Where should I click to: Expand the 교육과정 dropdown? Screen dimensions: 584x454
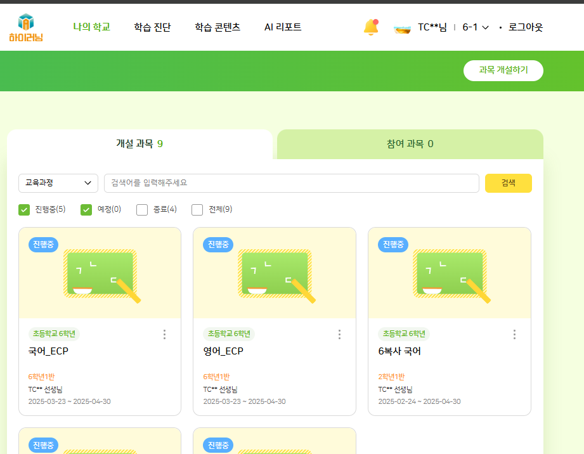coord(58,183)
